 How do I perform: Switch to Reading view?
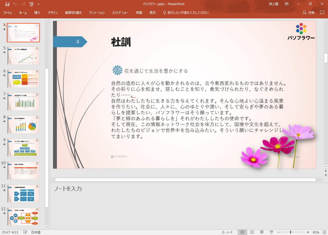tap(262, 232)
